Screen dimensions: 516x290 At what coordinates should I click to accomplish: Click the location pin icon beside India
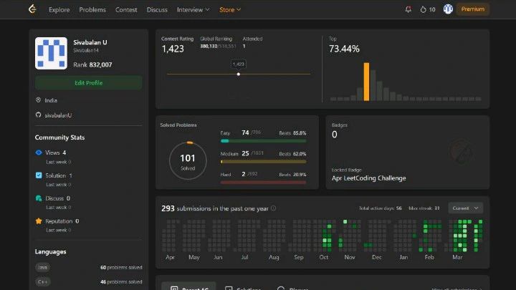tap(38, 100)
